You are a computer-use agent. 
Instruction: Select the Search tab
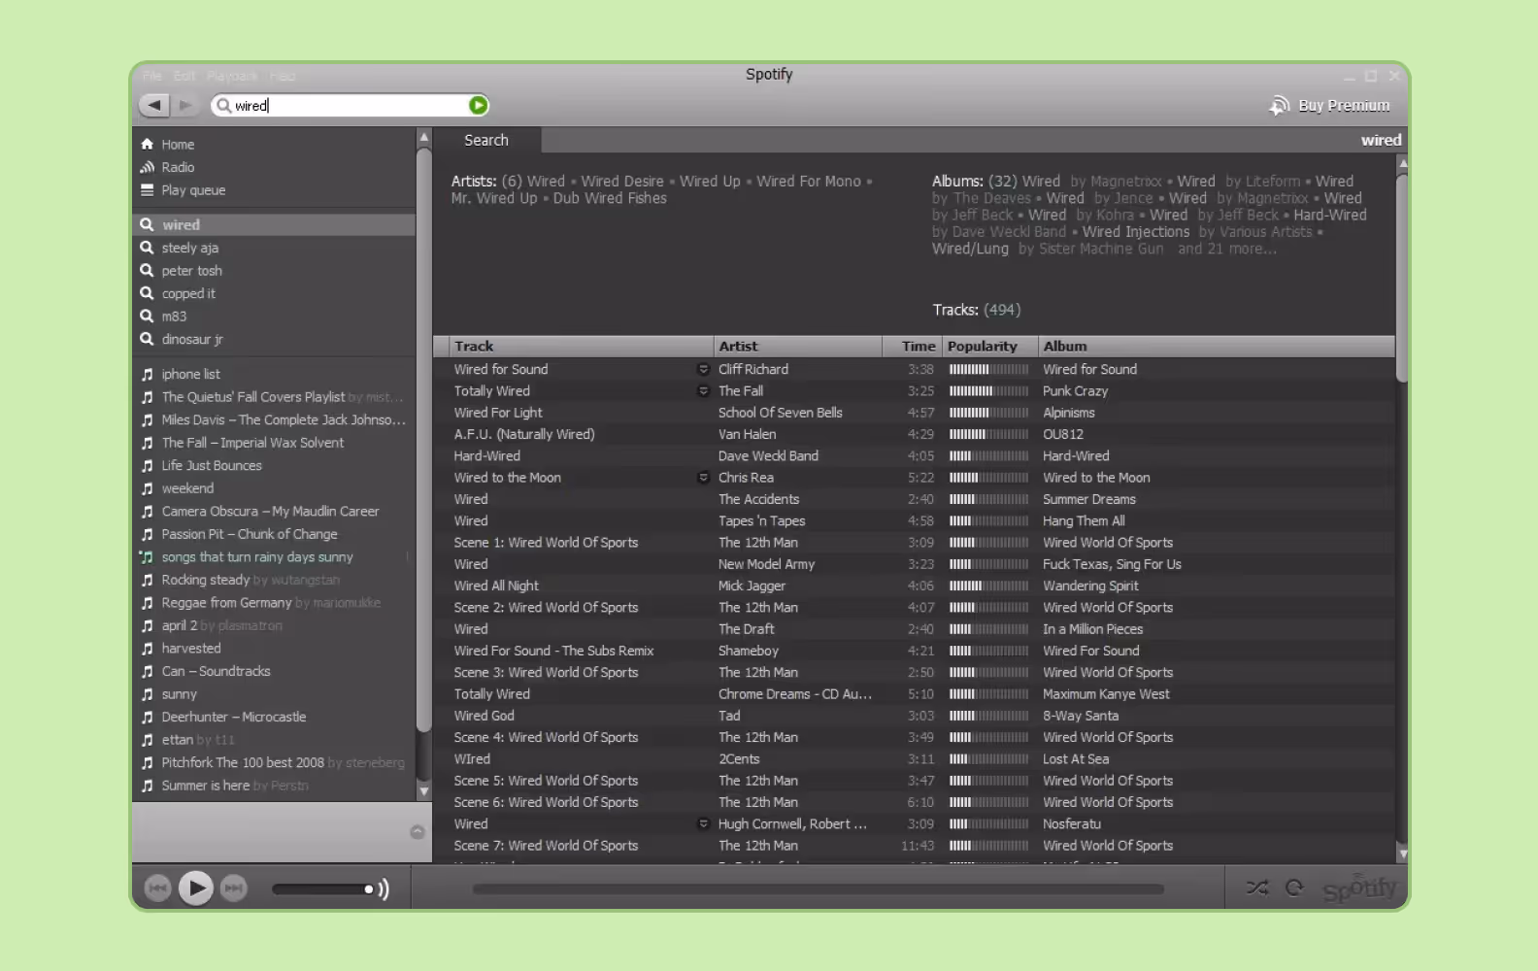coord(486,140)
